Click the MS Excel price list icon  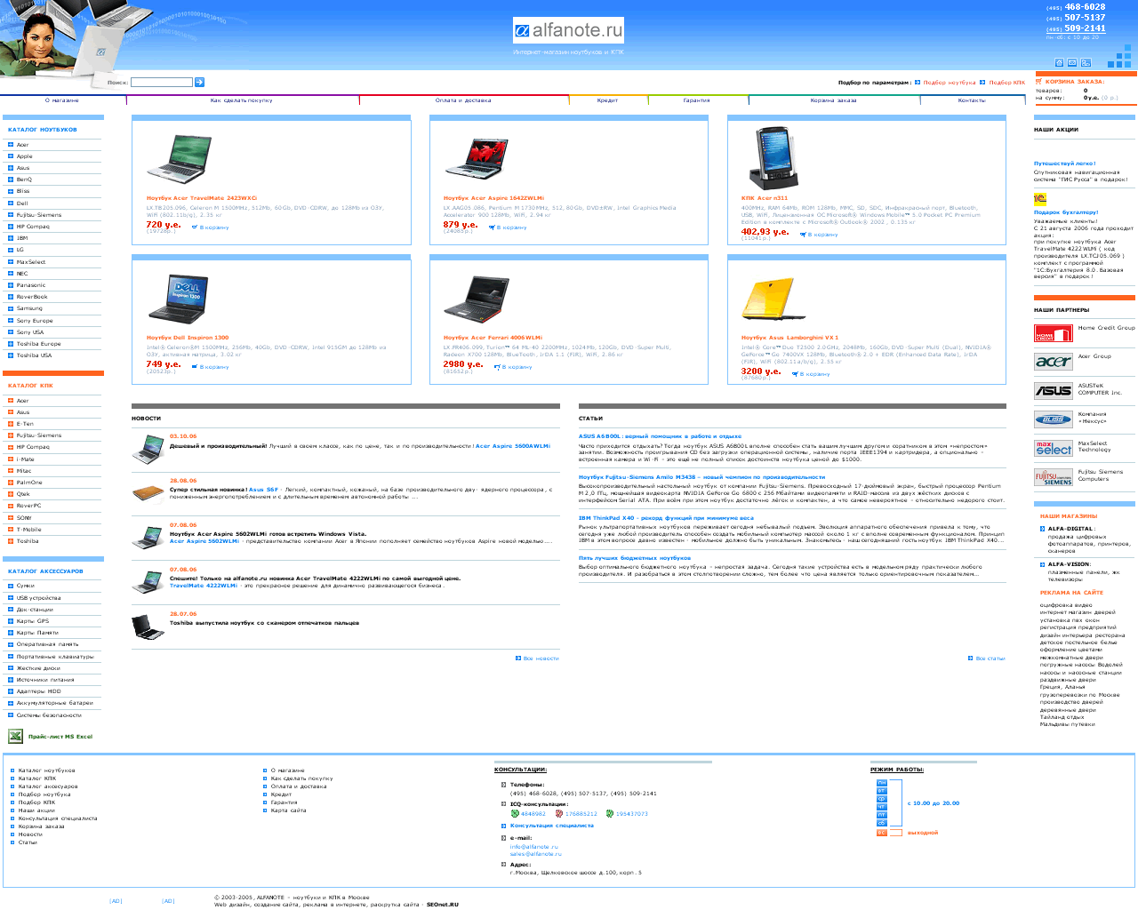pos(15,736)
